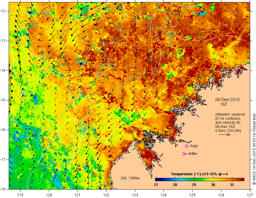Click the cyan 200 1000m contour legend line
The height and width of the screenshot is (198, 256).
[x=125, y=181]
